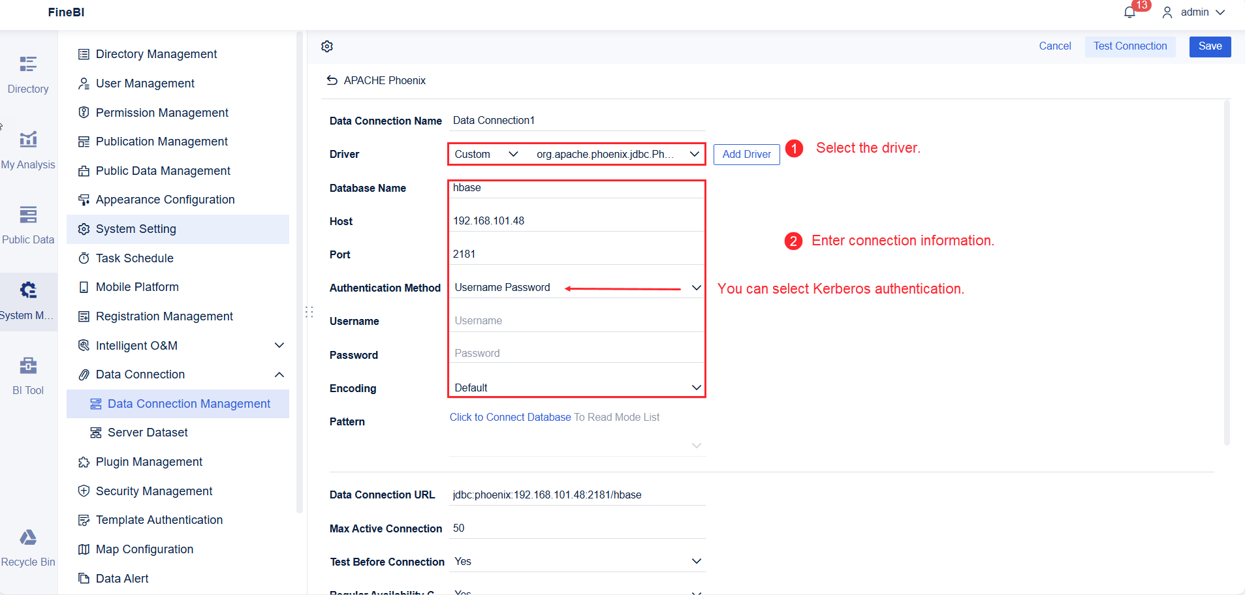1245x595 pixels.
Task: Save the data connection
Action: (1210, 46)
